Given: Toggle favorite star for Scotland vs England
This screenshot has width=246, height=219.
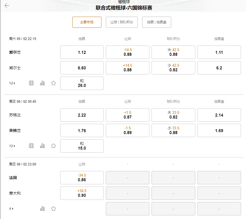Looking at the screenshot, I should click(x=53, y=145).
